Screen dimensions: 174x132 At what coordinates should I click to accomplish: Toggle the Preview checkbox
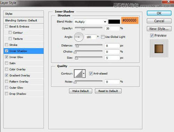152,35
